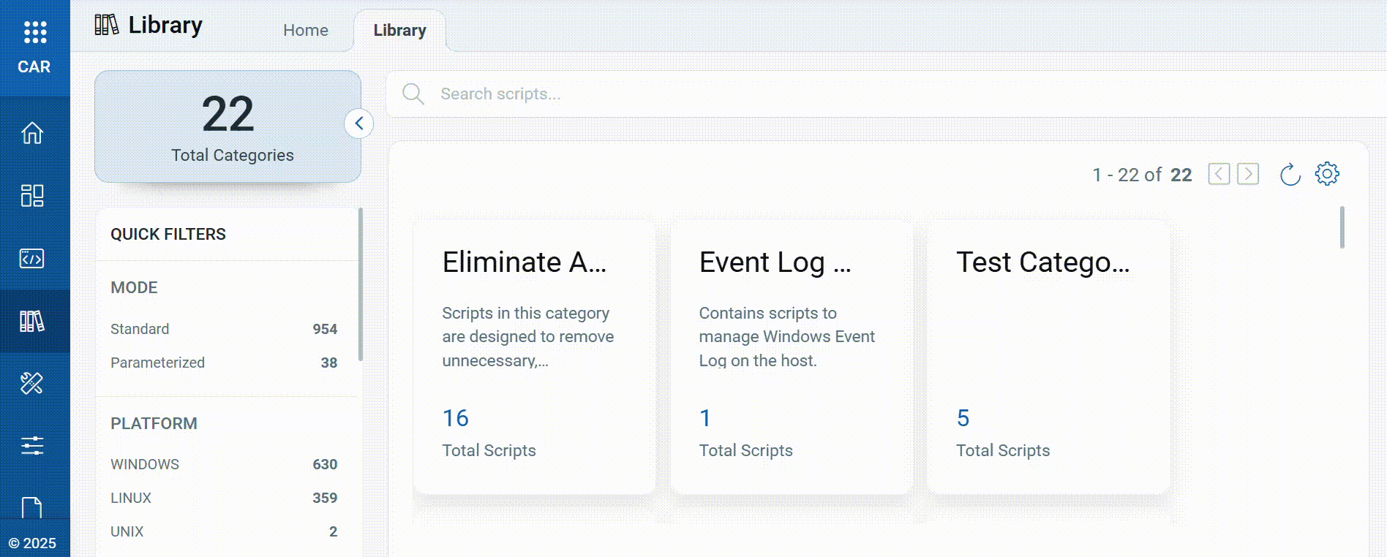
Task: Select the Library tab
Action: click(x=399, y=30)
